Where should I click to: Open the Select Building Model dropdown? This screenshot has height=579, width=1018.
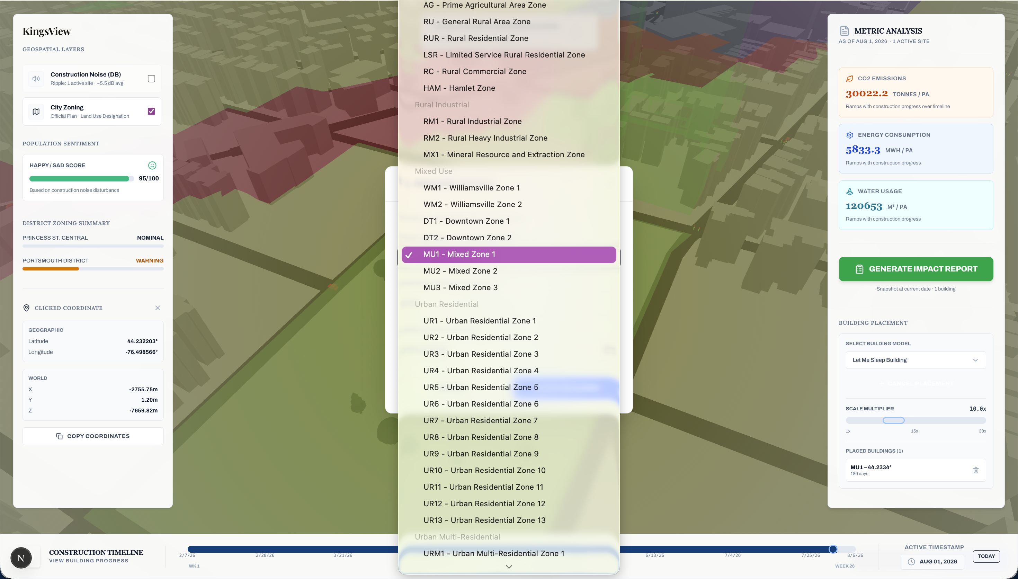(916, 360)
